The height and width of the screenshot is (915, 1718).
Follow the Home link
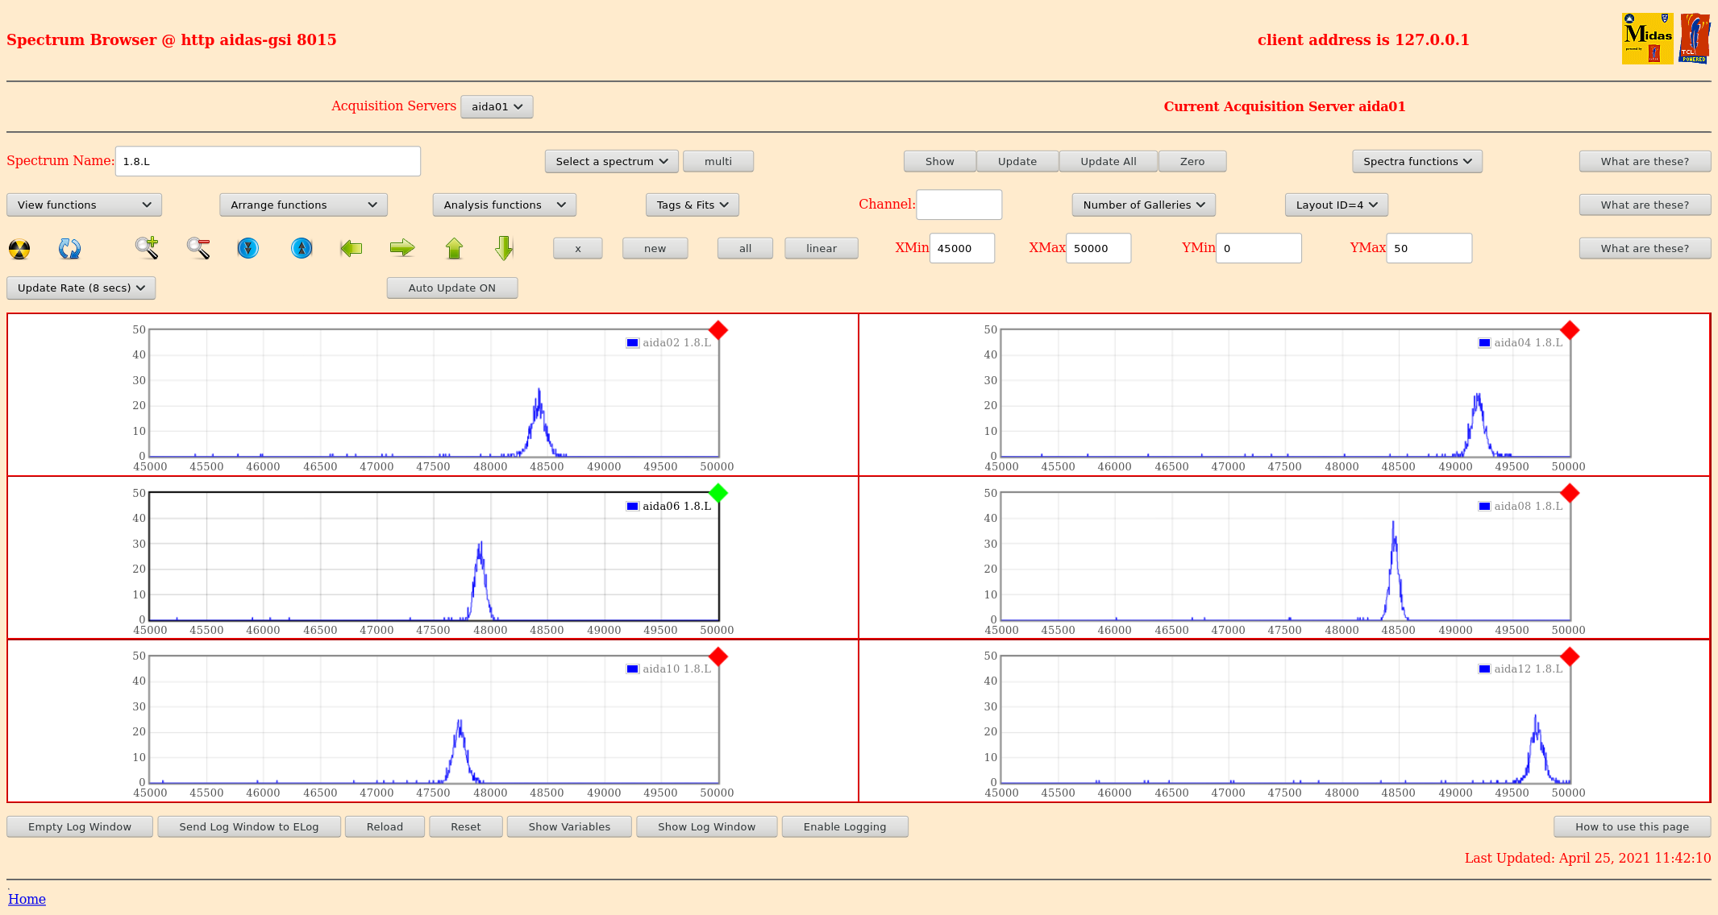[27, 900]
